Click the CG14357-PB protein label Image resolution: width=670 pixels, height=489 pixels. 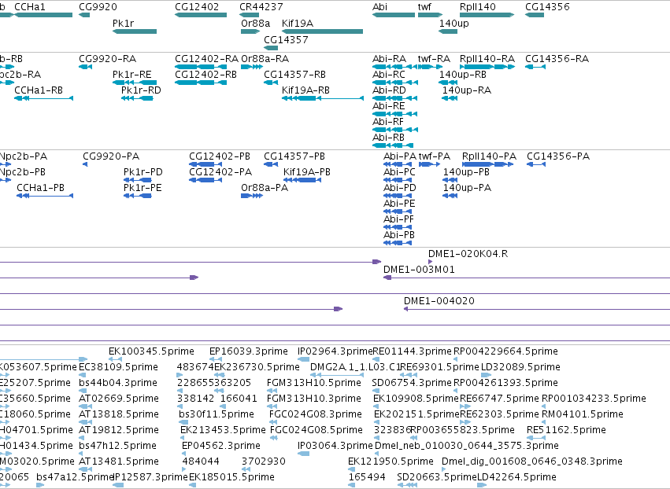click(294, 156)
